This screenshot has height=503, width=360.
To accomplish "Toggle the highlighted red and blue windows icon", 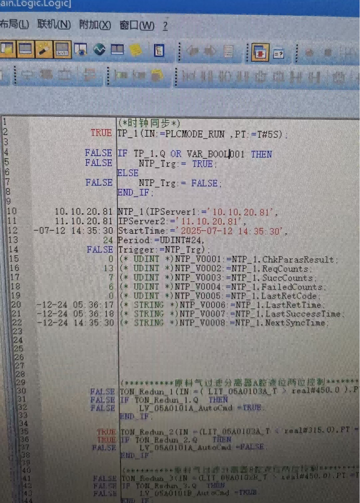I will (260, 52).
